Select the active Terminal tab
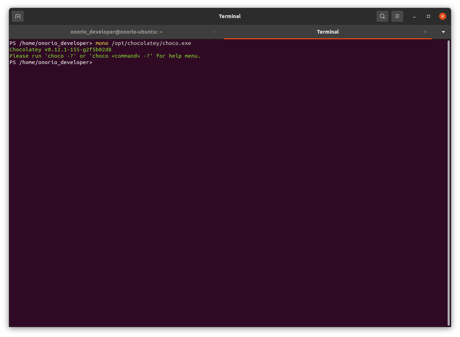The width and height of the screenshot is (460, 337). click(x=328, y=32)
